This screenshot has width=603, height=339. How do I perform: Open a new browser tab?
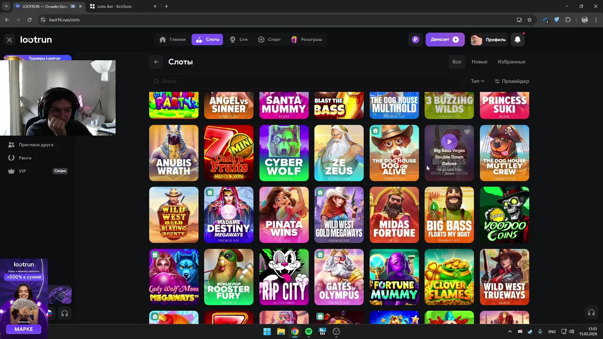(166, 7)
